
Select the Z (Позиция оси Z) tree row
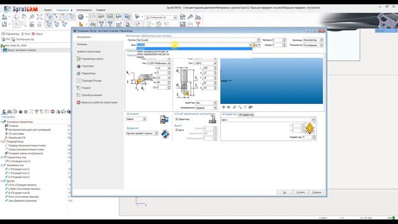click(x=19, y=177)
